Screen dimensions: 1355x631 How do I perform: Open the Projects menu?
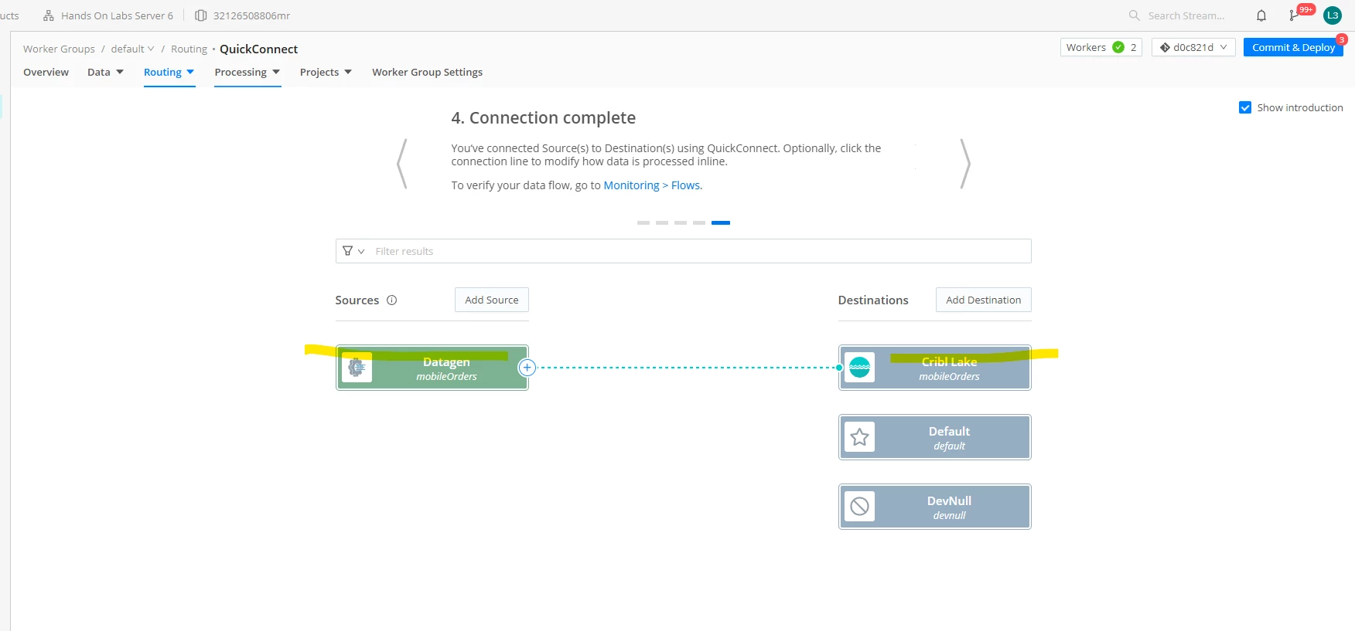[326, 72]
